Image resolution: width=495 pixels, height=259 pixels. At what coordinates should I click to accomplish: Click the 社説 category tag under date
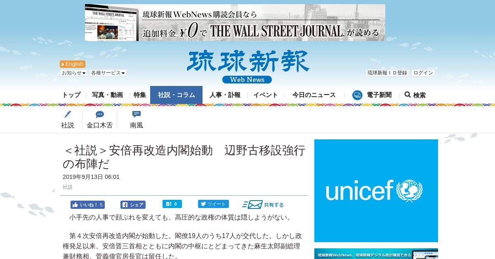point(68,187)
